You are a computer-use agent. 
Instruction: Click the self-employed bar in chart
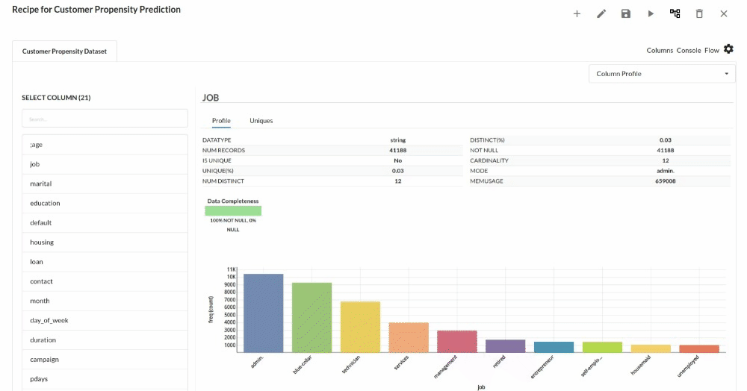602,347
